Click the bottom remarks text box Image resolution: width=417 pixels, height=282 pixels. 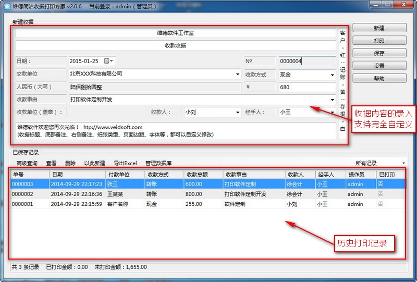pos(176,131)
